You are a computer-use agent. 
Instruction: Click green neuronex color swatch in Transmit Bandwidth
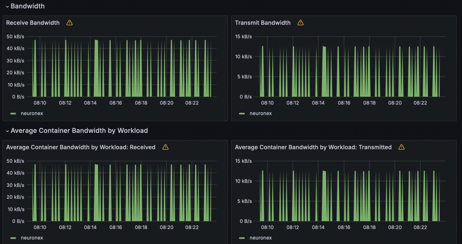click(x=242, y=113)
